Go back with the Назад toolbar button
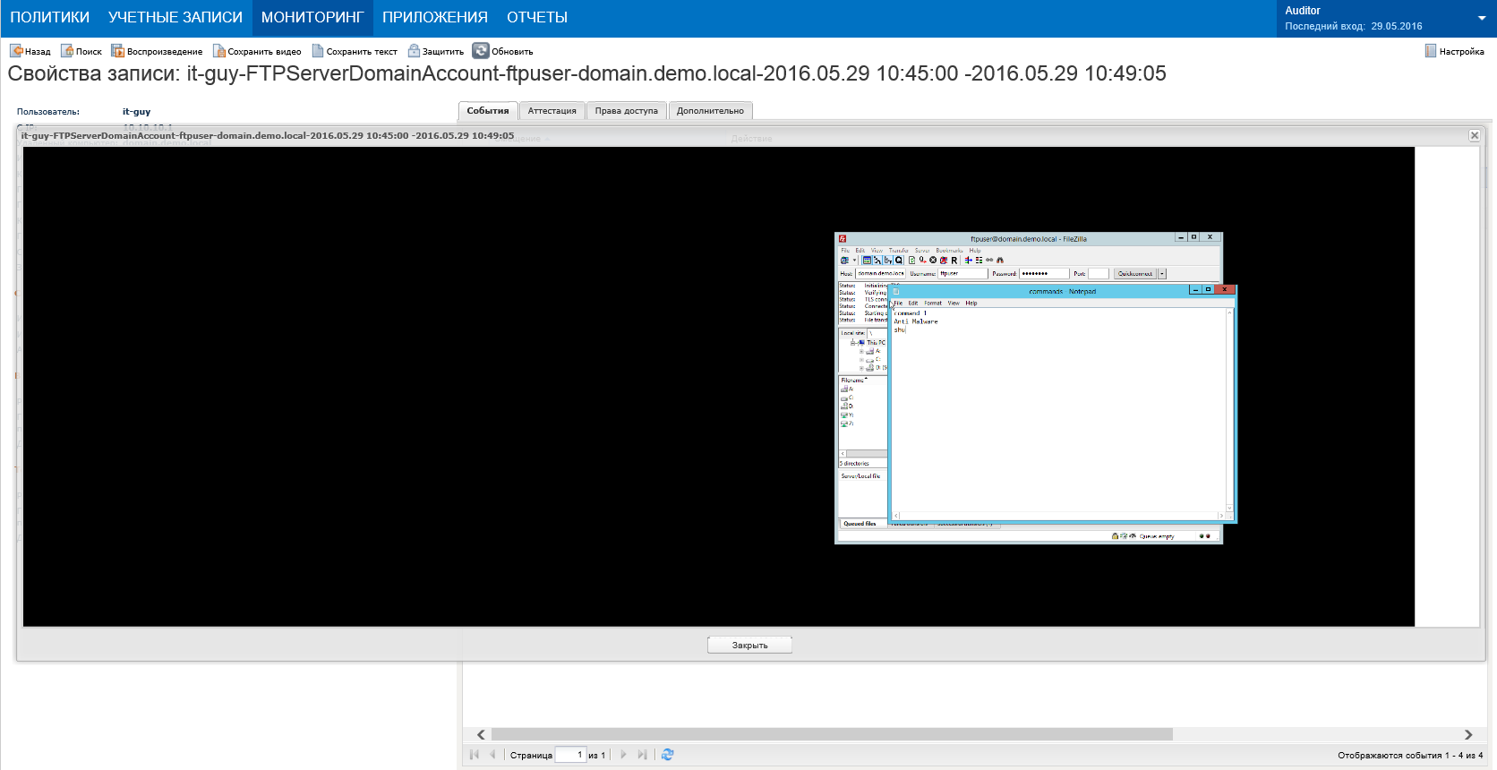The height and width of the screenshot is (770, 1497). [30, 51]
